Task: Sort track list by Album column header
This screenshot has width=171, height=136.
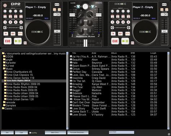Action: (x=114, y=53)
